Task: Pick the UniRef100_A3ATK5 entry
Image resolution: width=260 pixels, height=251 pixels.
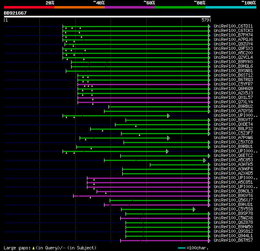Action: click(233, 165)
